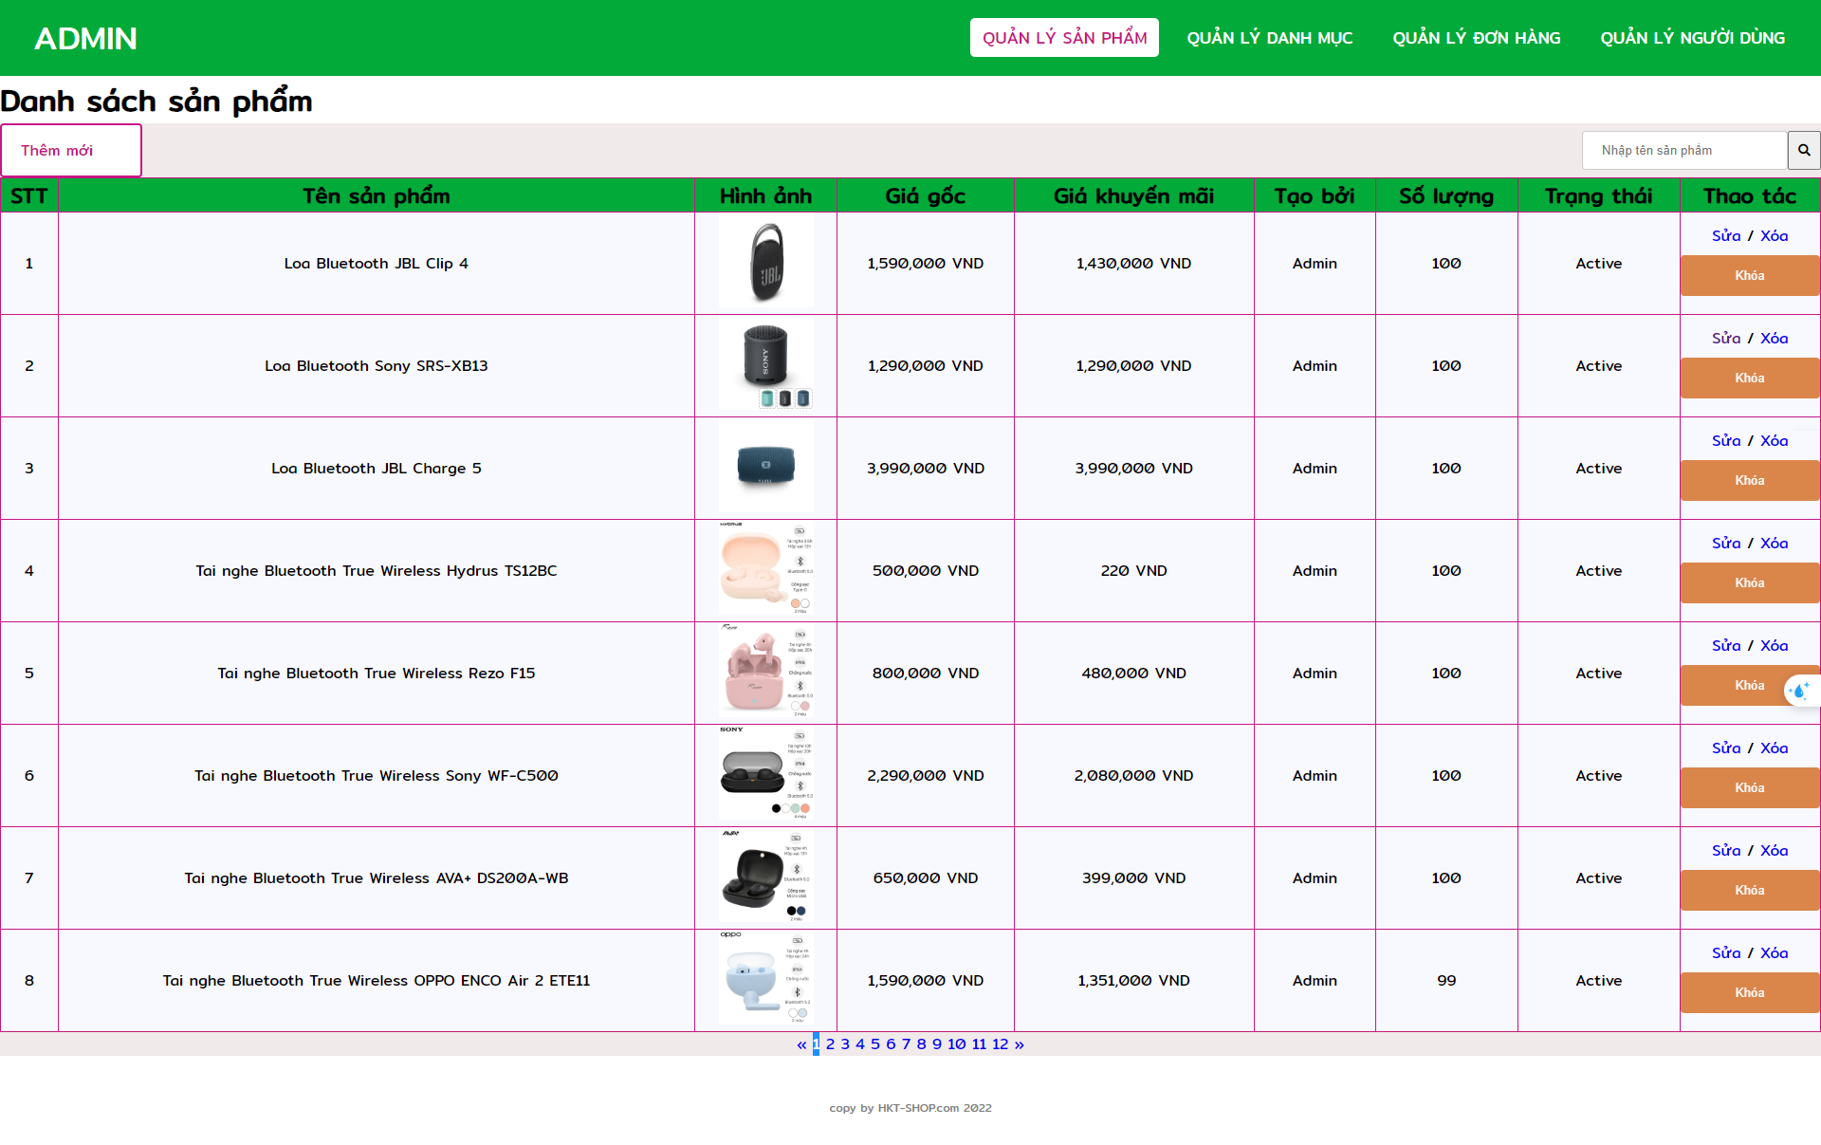Image resolution: width=1821 pixels, height=1145 pixels.
Task: Click Khóa for Sony SRS-XB13 row
Action: [1750, 378]
